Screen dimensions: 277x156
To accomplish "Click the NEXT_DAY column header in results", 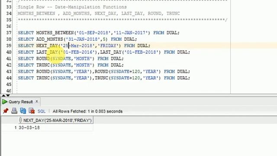I will point(56,120).
